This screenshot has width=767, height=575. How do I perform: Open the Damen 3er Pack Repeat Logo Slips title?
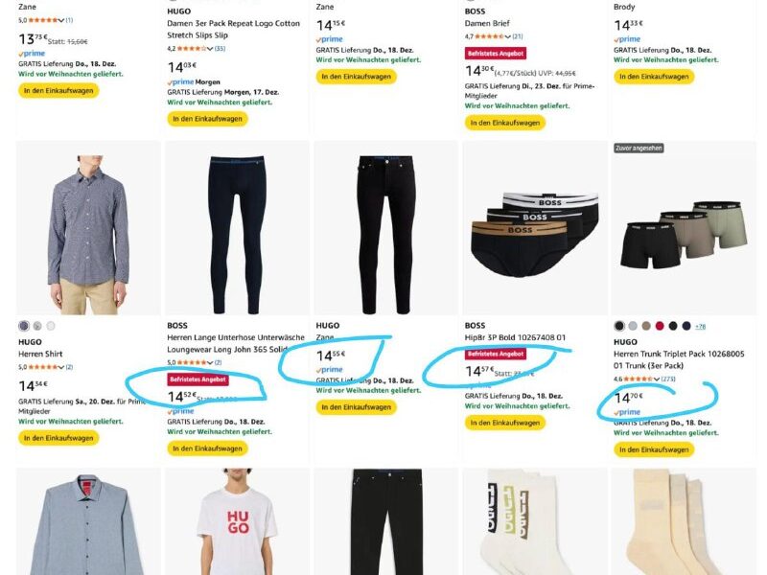(233, 29)
